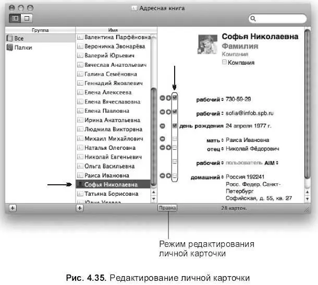
Task: Click the пользователь AIM username field
Action: pyautogui.click(x=244, y=163)
